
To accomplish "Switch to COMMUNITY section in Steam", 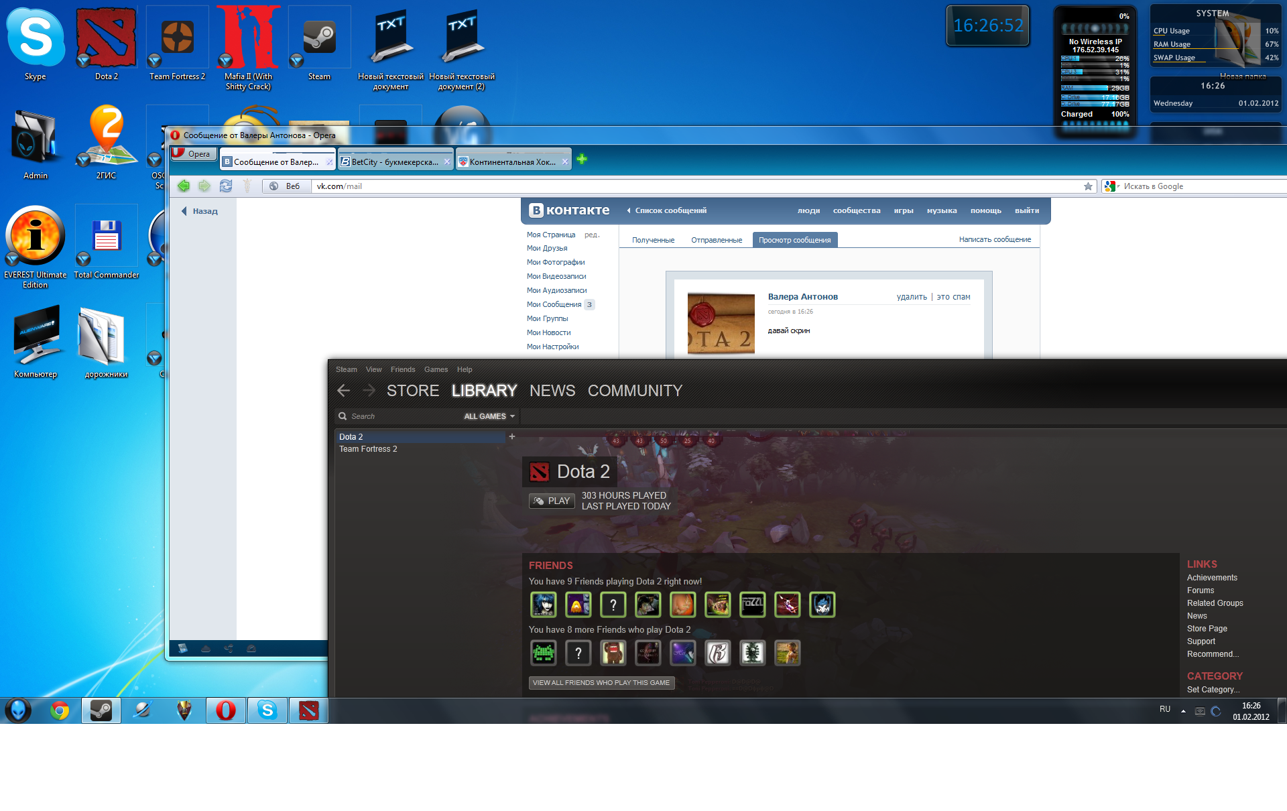I will click(x=635, y=391).
